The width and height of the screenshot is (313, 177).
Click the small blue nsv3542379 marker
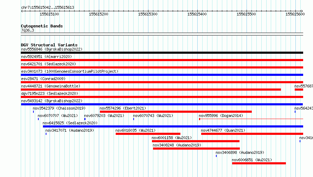(33, 112)
